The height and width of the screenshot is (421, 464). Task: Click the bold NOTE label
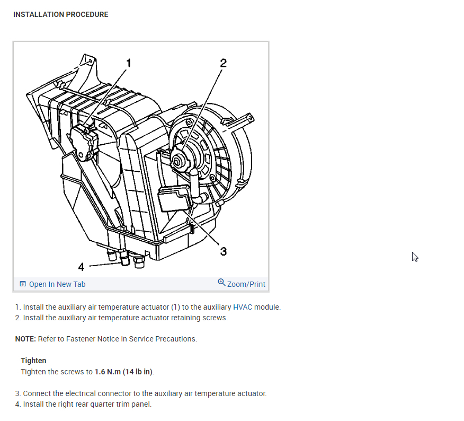tap(25, 339)
